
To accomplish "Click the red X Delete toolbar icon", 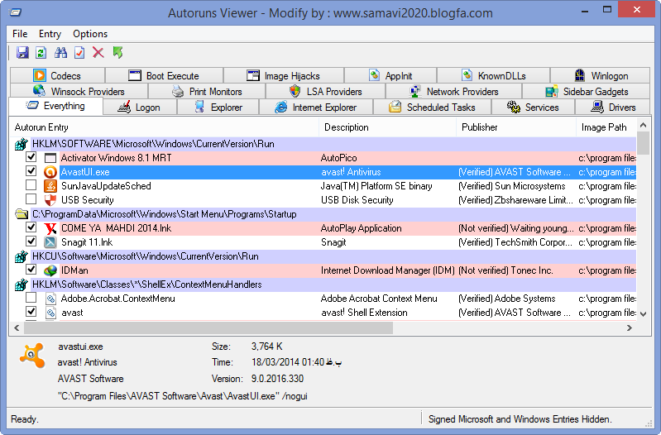I will tap(98, 53).
